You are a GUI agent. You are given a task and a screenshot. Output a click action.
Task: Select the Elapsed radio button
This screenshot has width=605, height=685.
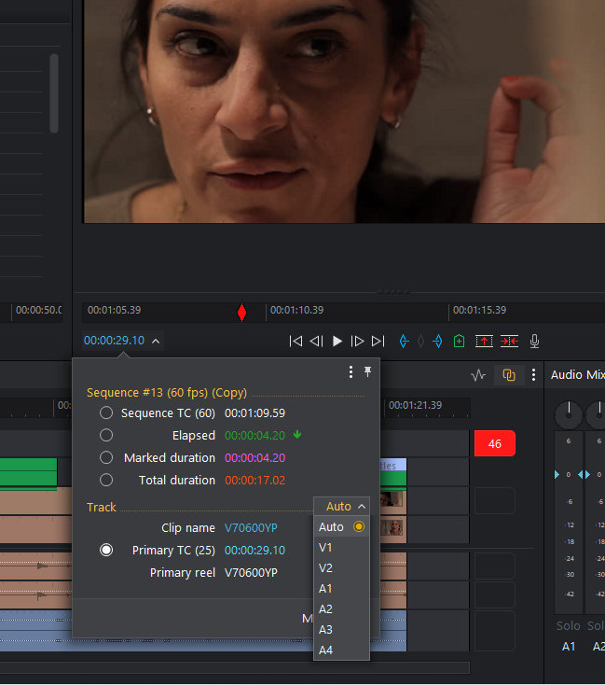pyautogui.click(x=106, y=435)
